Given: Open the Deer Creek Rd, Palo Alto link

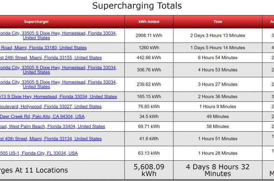Looking at the screenshot, I should click(42, 116).
